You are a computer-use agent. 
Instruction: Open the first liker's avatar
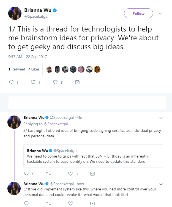(x=49, y=69)
